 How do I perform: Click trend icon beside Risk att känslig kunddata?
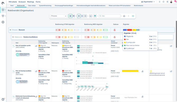[13, 71]
